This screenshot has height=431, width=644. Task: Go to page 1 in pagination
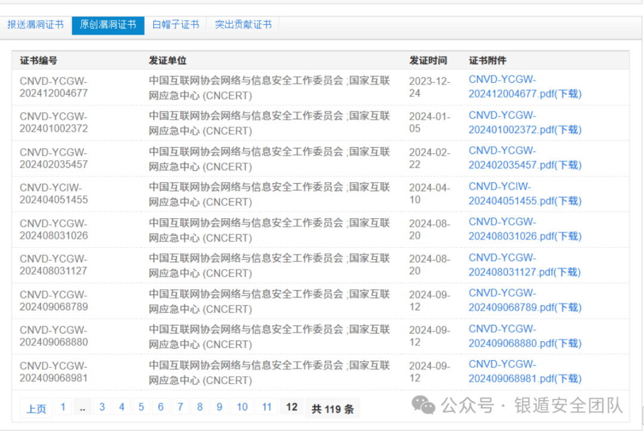pyautogui.click(x=63, y=407)
